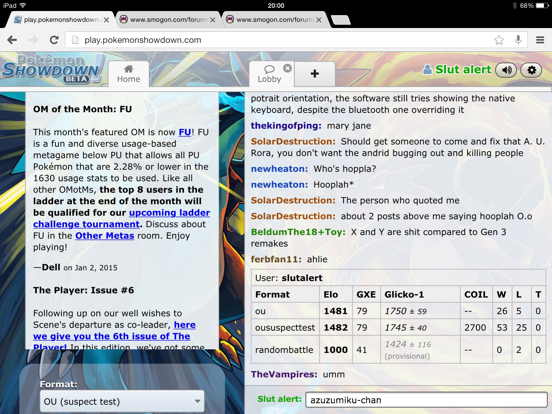The width and height of the screenshot is (552, 414).
Task: Toggle sound with the speaker button
Action: tap(506, 70)
